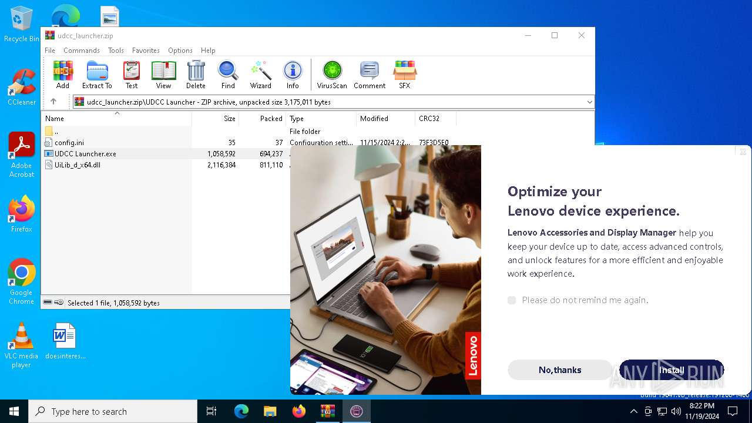Close the Lenovo popup window
This screenshot has height=423, width=752.
[743, 152]
